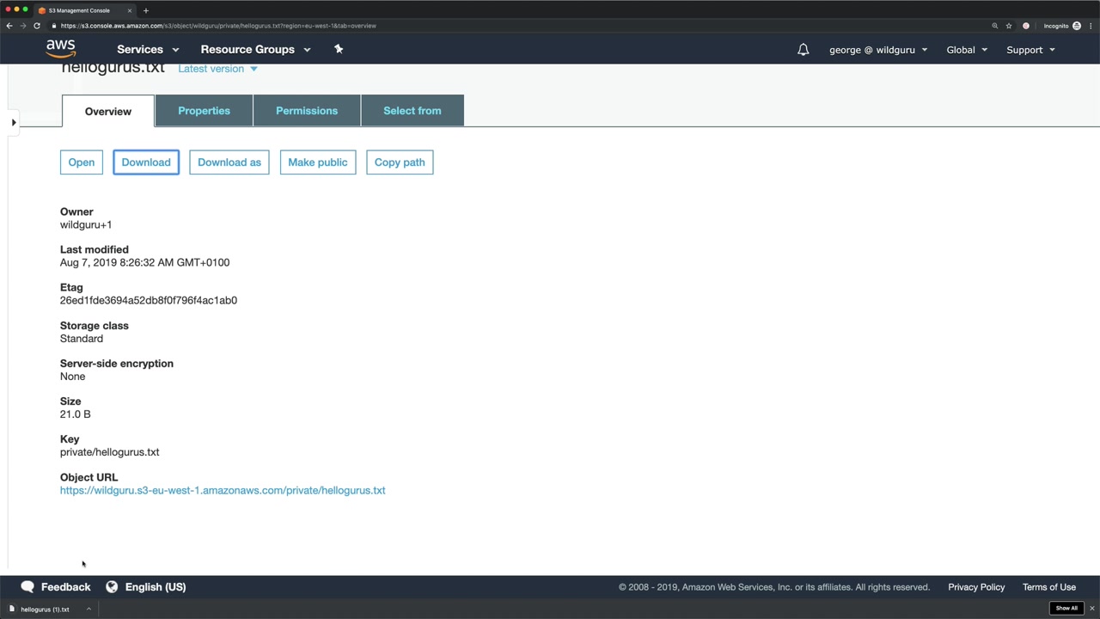Click the browser address bar URL
The image size is (1100, 619).
click(x=219, y=26)
